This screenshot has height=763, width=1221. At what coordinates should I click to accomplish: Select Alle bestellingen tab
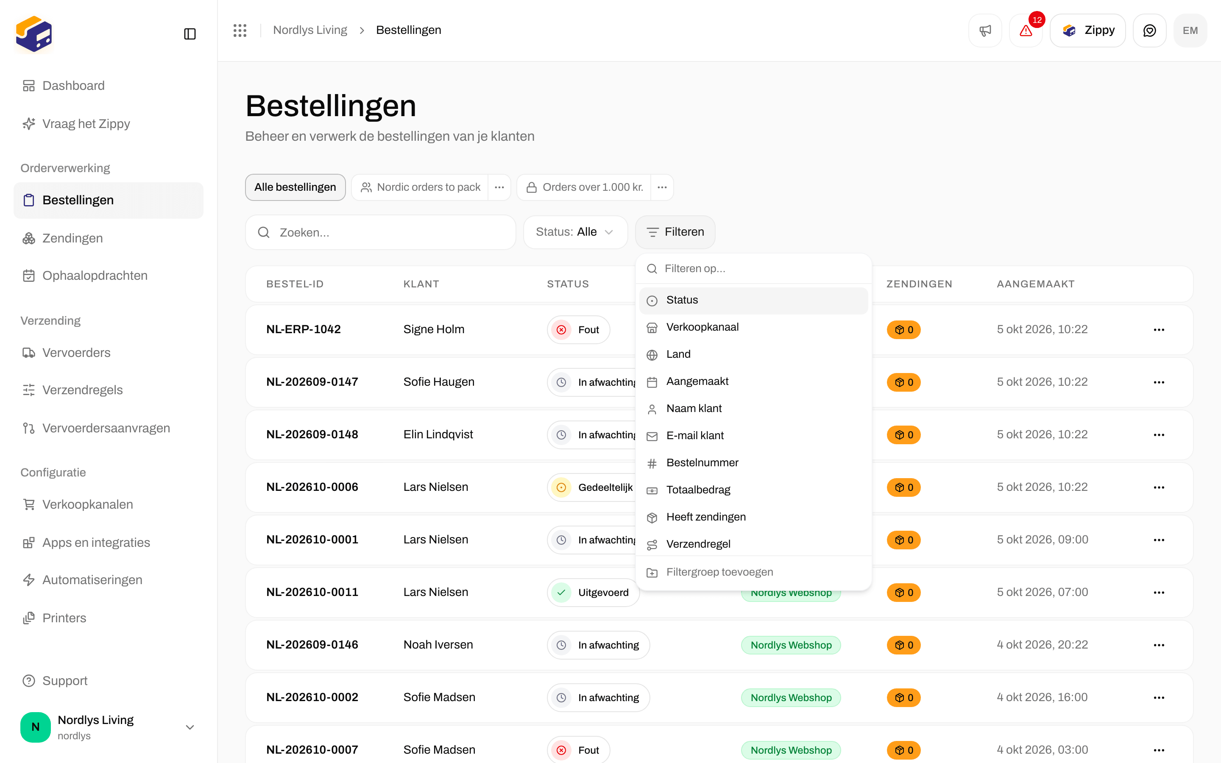click(295, 187)
